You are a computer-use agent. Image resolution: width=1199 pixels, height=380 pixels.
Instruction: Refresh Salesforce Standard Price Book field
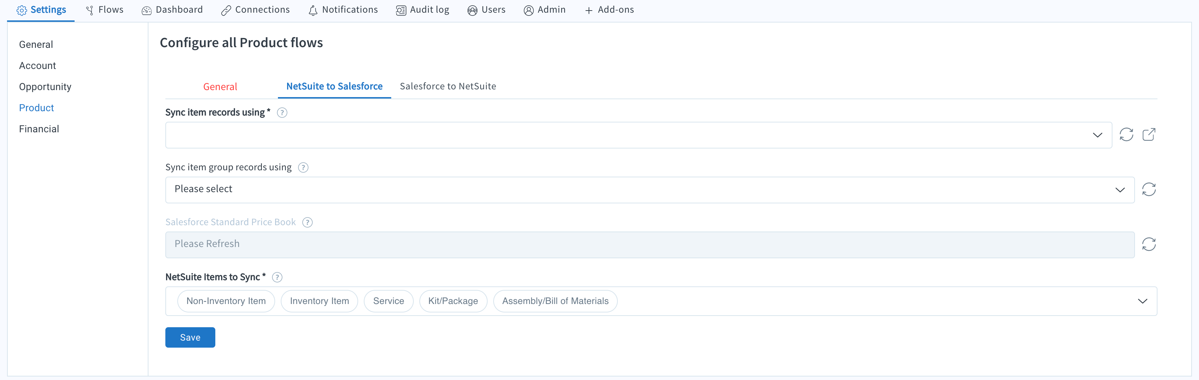(x=1148, y=245)
